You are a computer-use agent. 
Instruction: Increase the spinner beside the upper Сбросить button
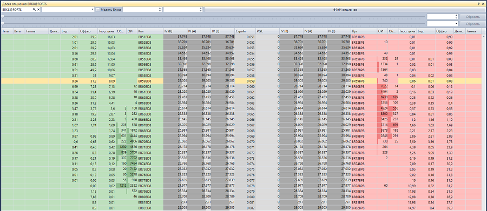[x=456, y=16]
